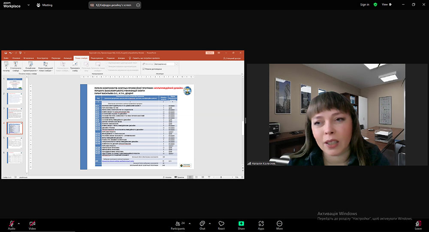Start Slide Show icon in status bar
The width and height of the screenshot is (429, 232).
tap(209, 177)
